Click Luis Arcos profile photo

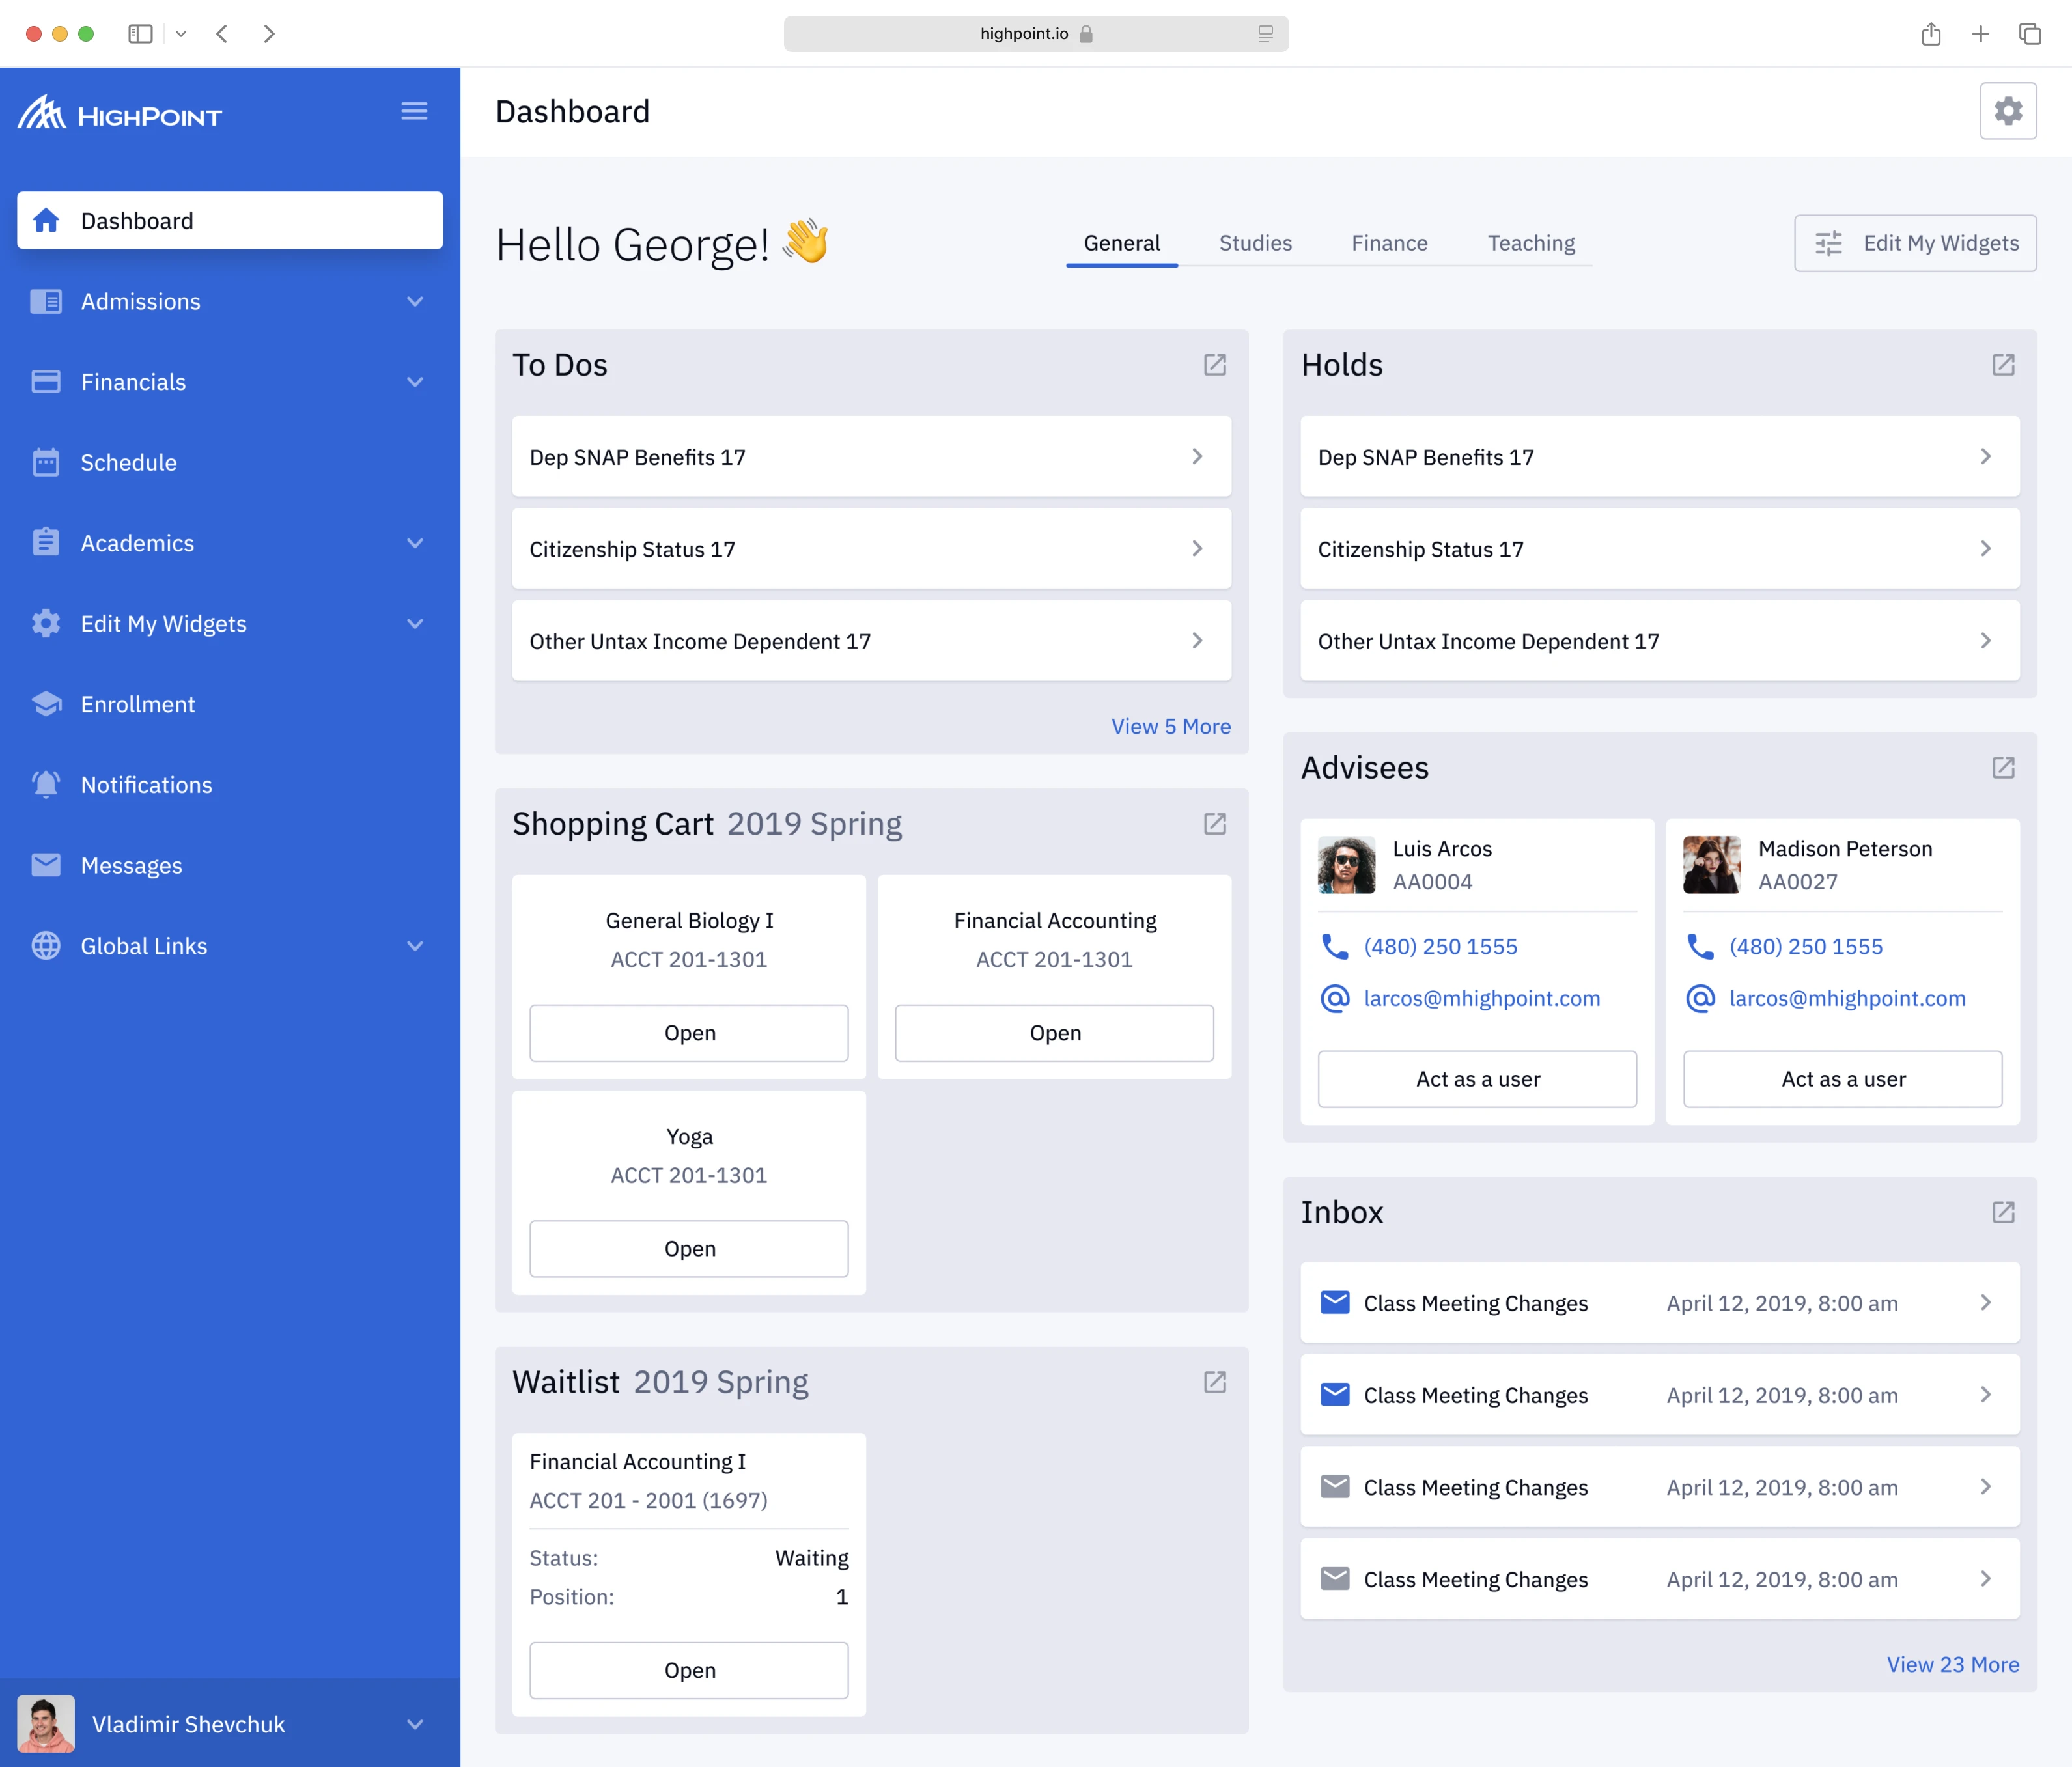coord(1346,865)
